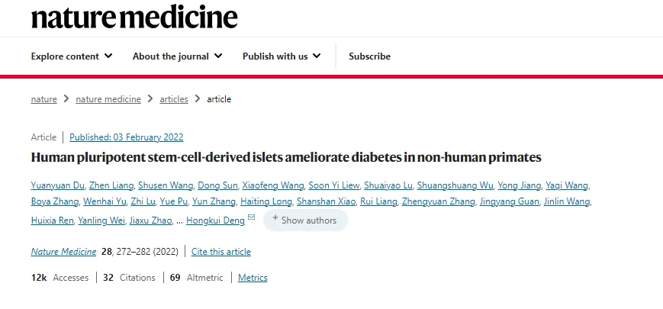Click author Soon Yi Liew

333,185
